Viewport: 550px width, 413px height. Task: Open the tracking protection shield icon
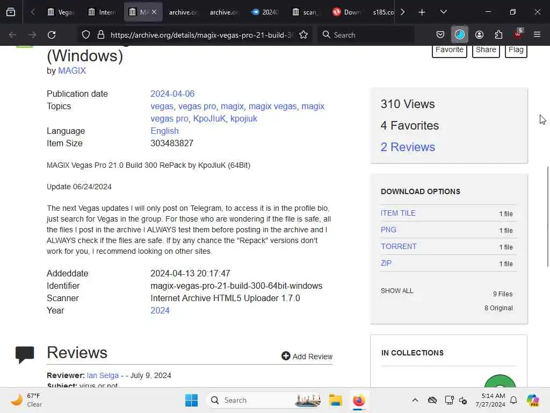coord(86,35)
